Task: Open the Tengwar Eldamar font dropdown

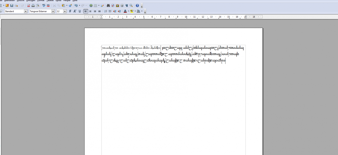Action: (x=53, y=11)
